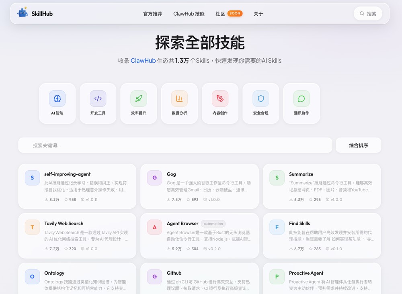Click the Gog skill avatar thumbnail
The height and width of the screenshot is (294, 402).
[154, 178]
